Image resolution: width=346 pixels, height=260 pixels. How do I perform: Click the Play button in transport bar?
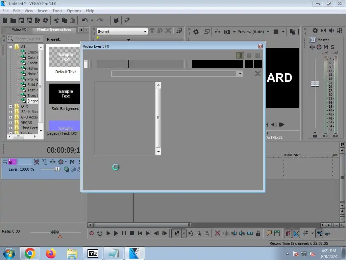point(116,233)
